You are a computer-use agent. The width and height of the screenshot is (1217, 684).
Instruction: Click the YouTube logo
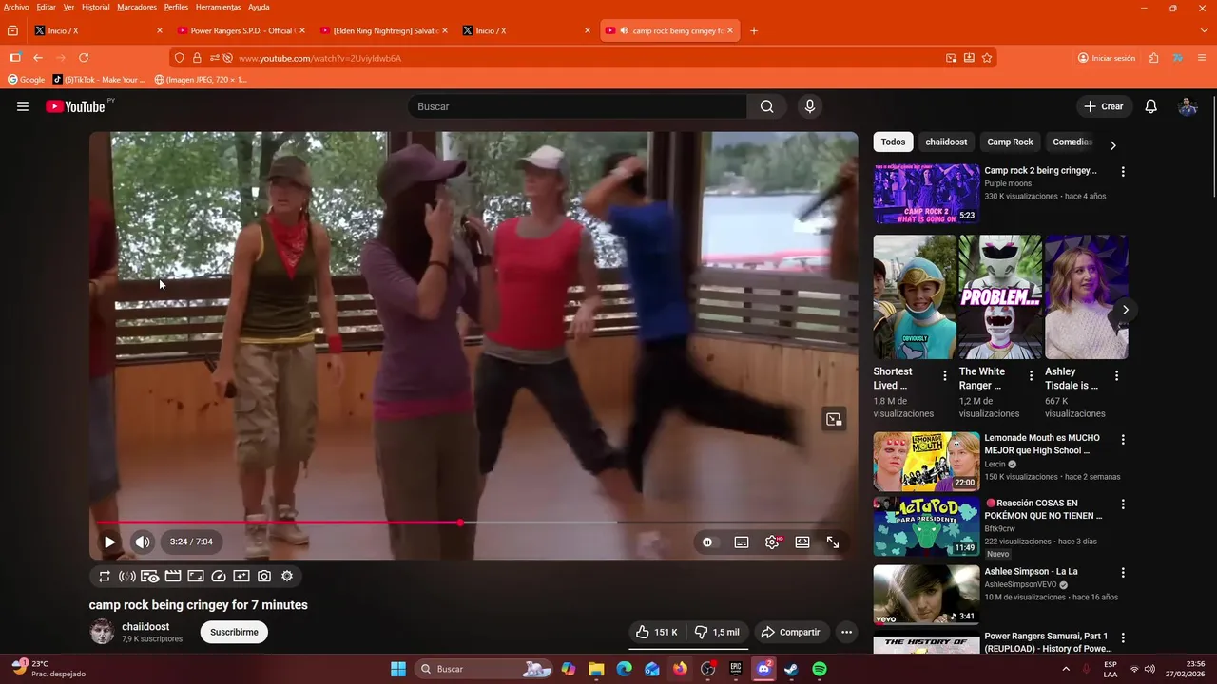pyautogui.click(x=76, y=106)
